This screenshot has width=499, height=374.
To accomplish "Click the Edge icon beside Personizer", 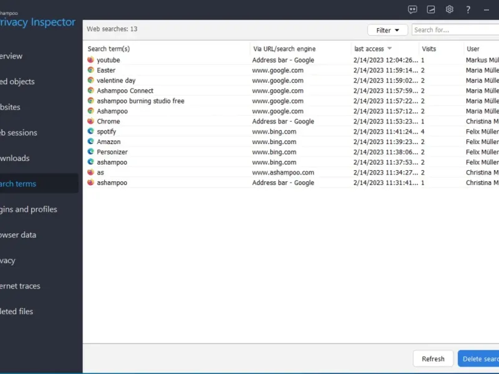I will (x=90, y=151).
